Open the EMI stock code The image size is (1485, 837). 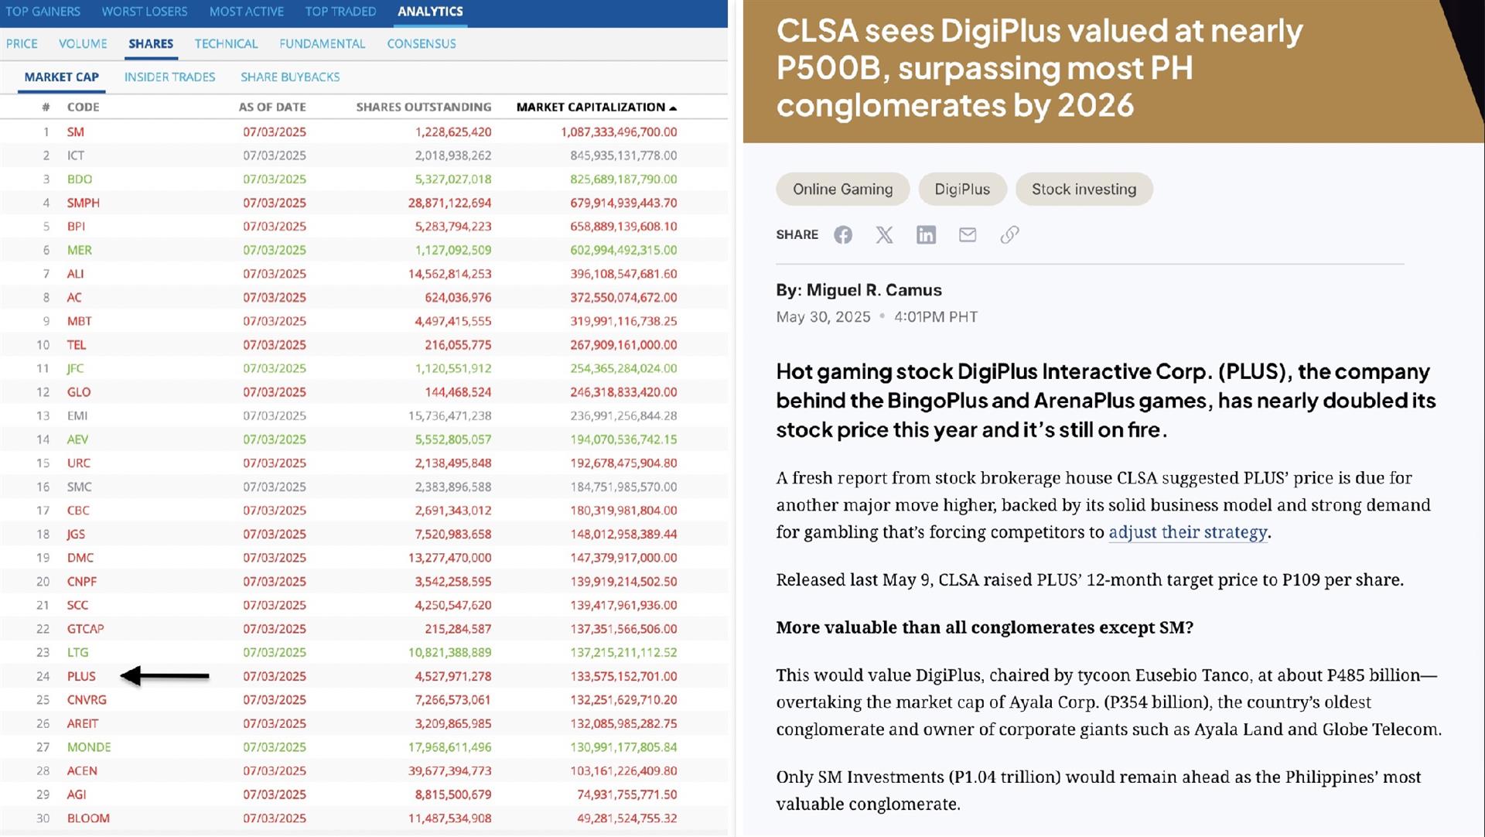(x=77, y=416)
